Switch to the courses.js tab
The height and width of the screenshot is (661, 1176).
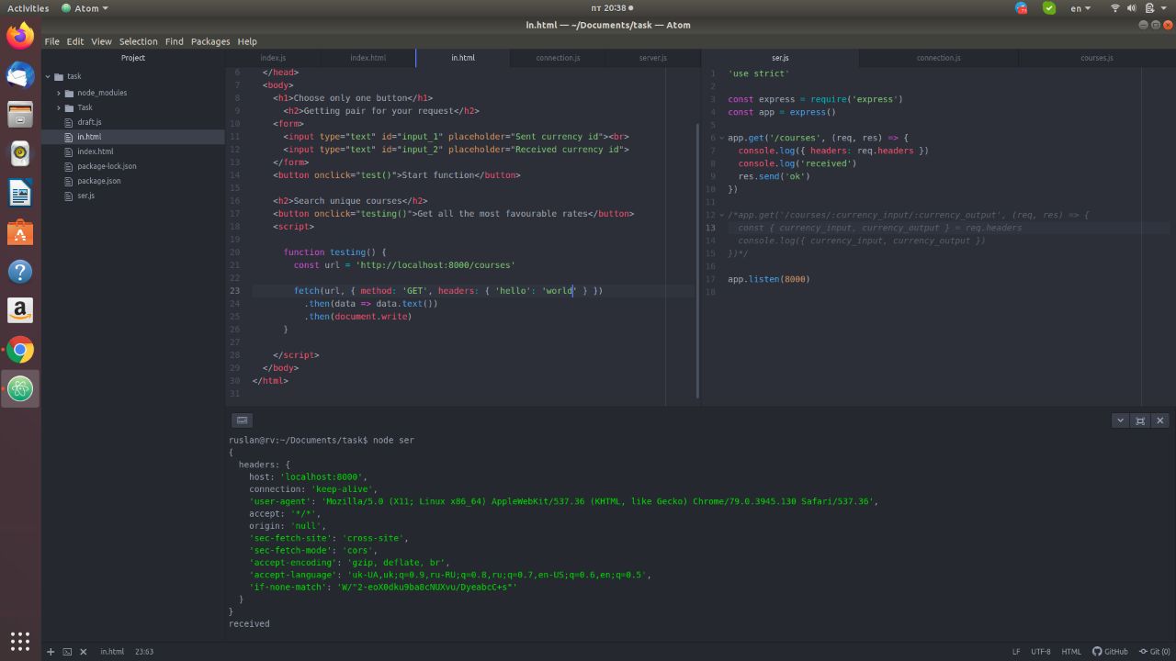pos(1096,58)
